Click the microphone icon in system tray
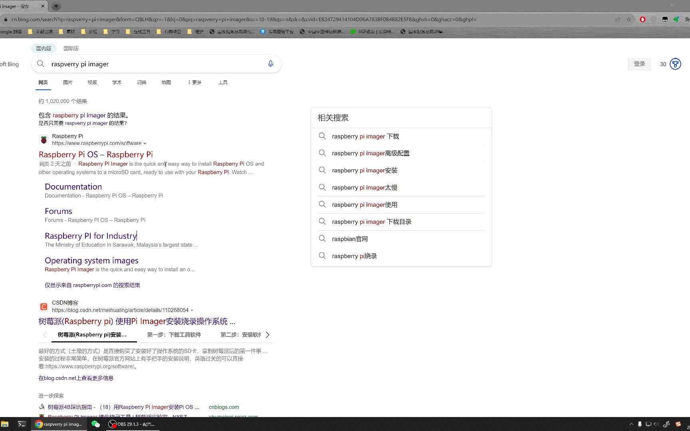 coord(640,424)
